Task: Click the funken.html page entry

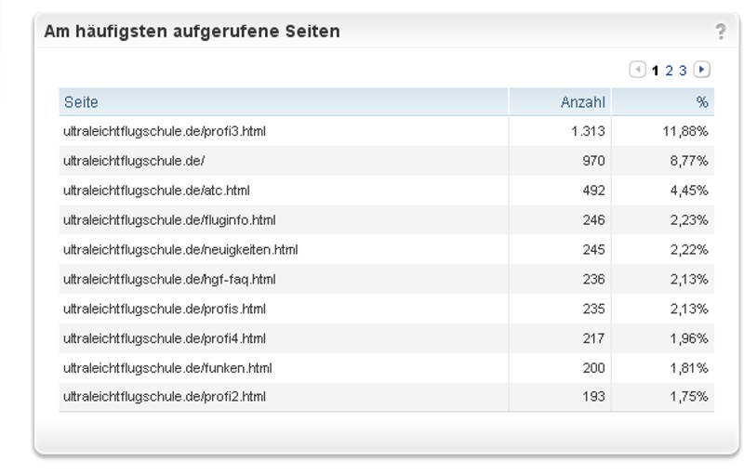Action: tap(167, 368)
